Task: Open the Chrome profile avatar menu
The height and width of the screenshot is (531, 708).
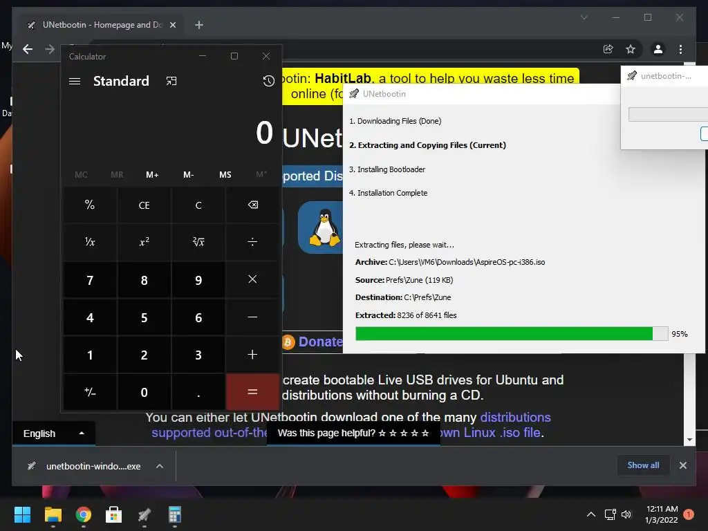Action: coord(658,49)
